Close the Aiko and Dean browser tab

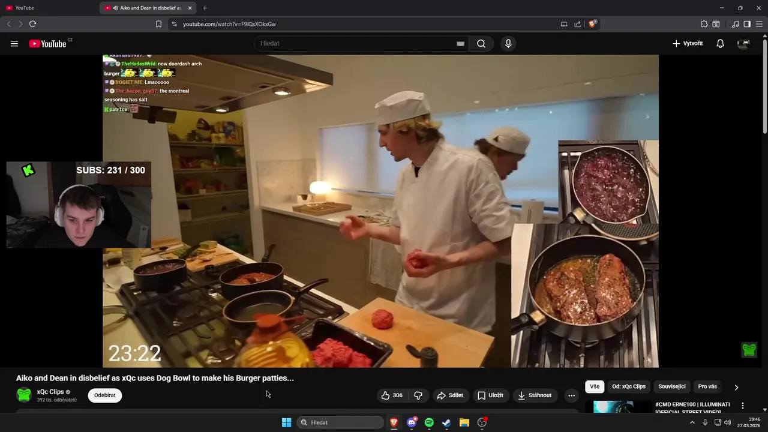(x=190, y=8)
